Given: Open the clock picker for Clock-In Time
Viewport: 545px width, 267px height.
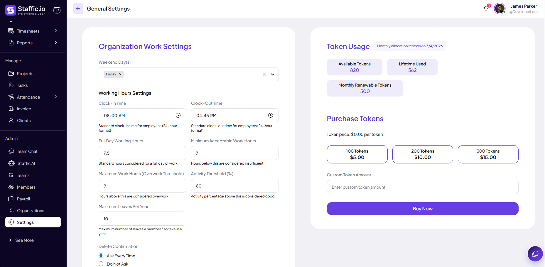Looking at the screenshot, I should pos(178,115).
